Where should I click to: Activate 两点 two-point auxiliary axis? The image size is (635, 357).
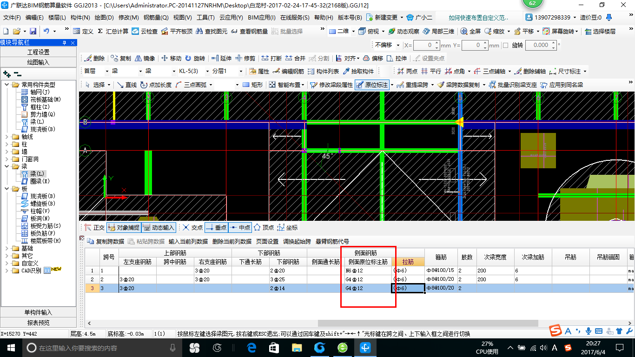408,71
